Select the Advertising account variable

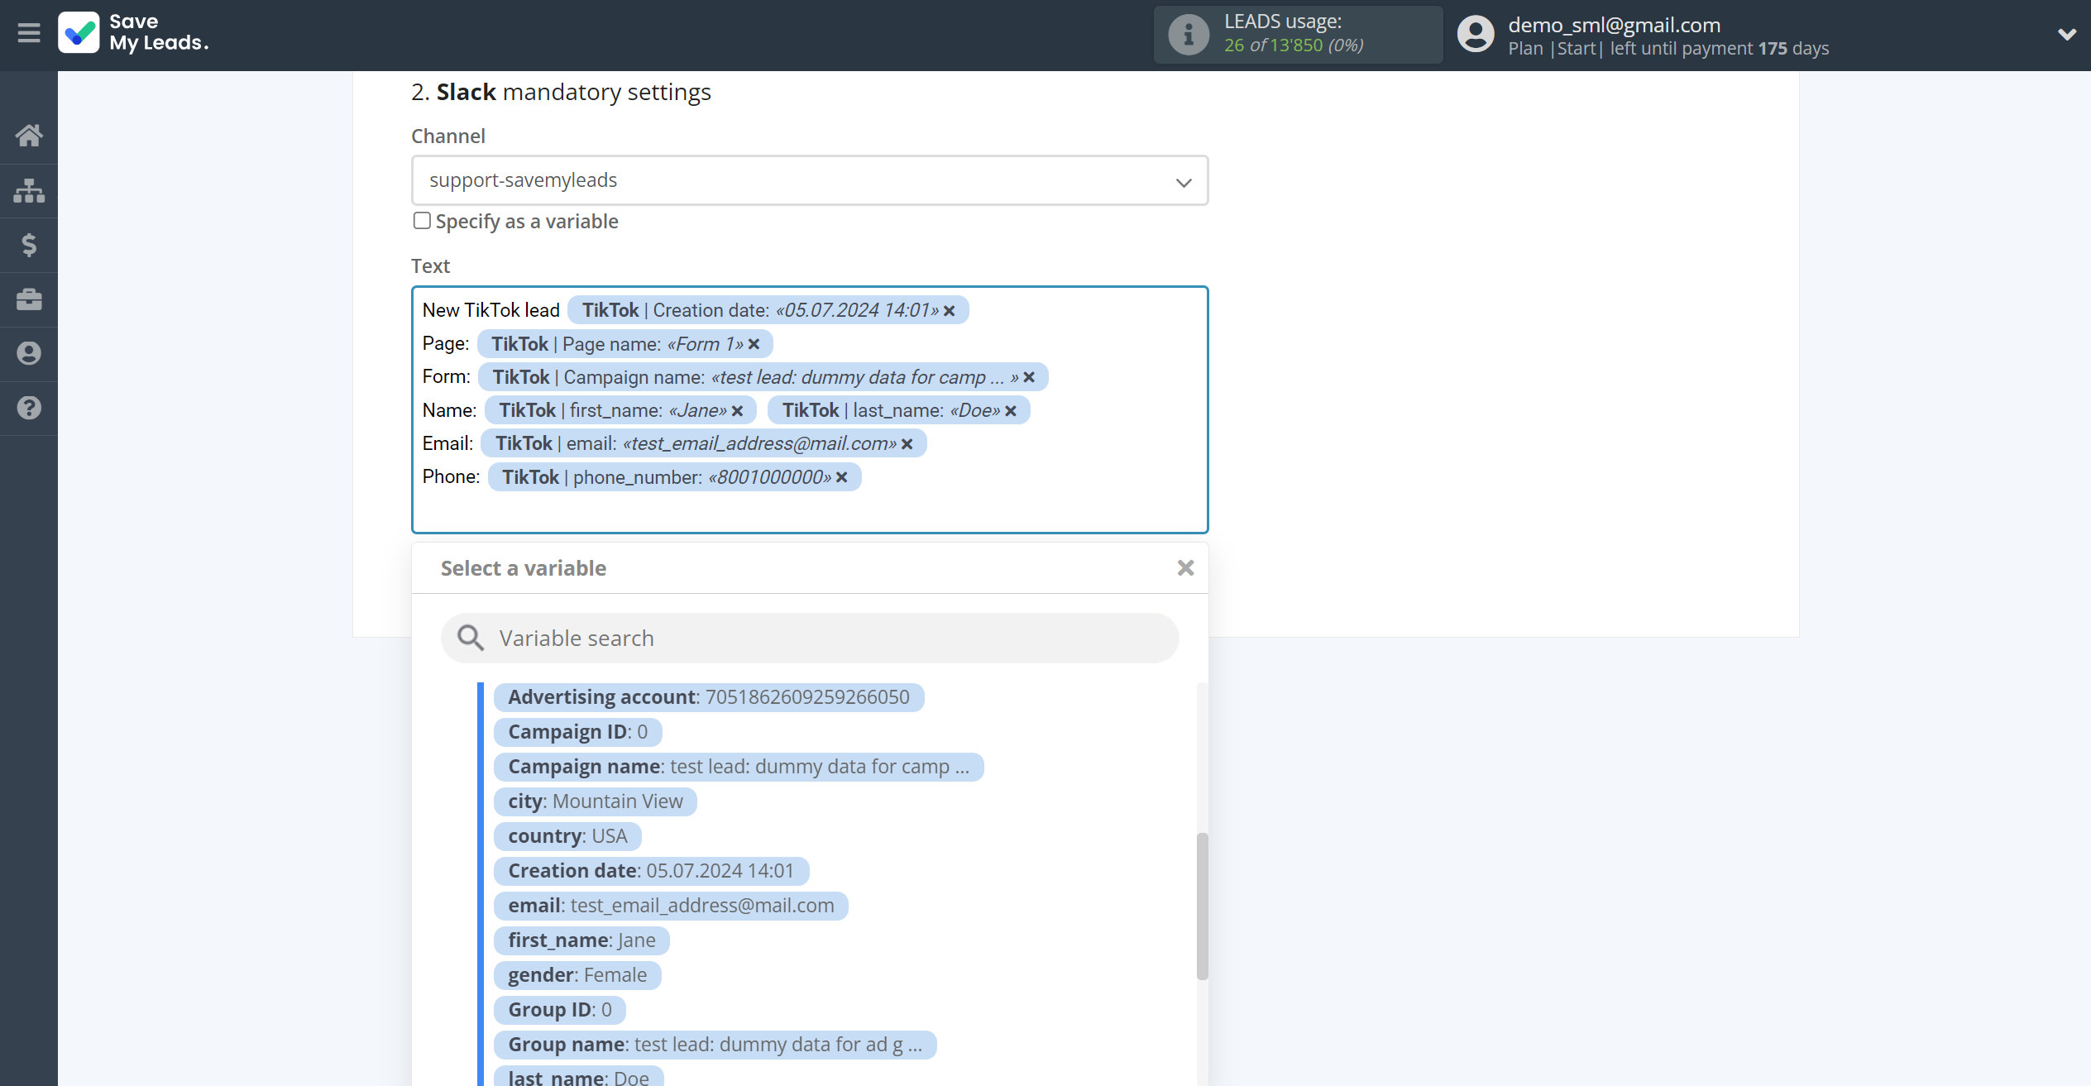tap(709, 697)
